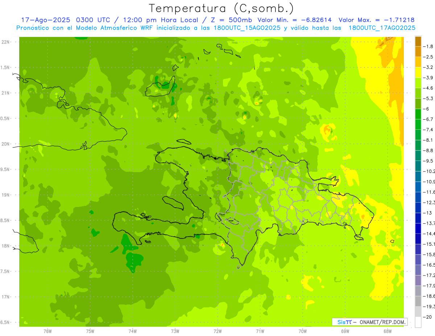Click the yellow swatch between -3.2 and -3.9
Screen dimensions: 435x336
(418, 72)
